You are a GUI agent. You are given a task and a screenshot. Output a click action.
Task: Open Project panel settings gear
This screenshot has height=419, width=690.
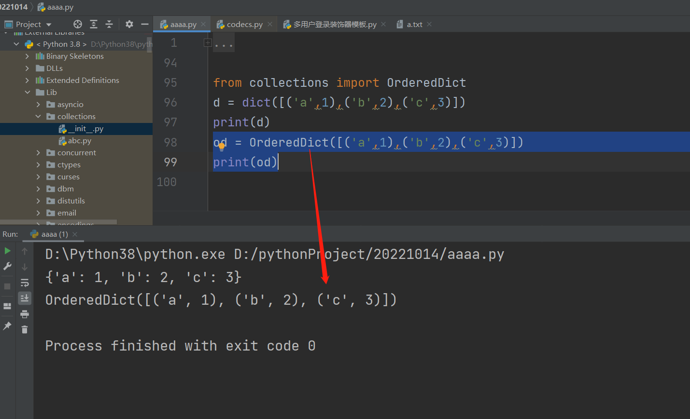129,24
